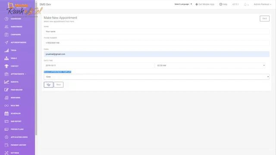Click the Help lifebuoy icon

220,4
